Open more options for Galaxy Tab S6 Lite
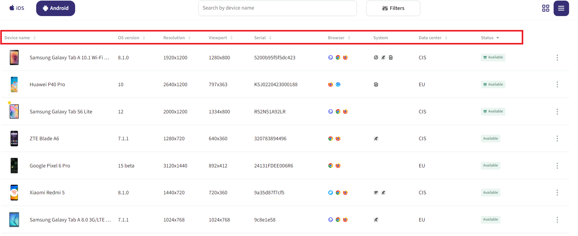Screen dimensions: 578x236 tap(557, 112)
